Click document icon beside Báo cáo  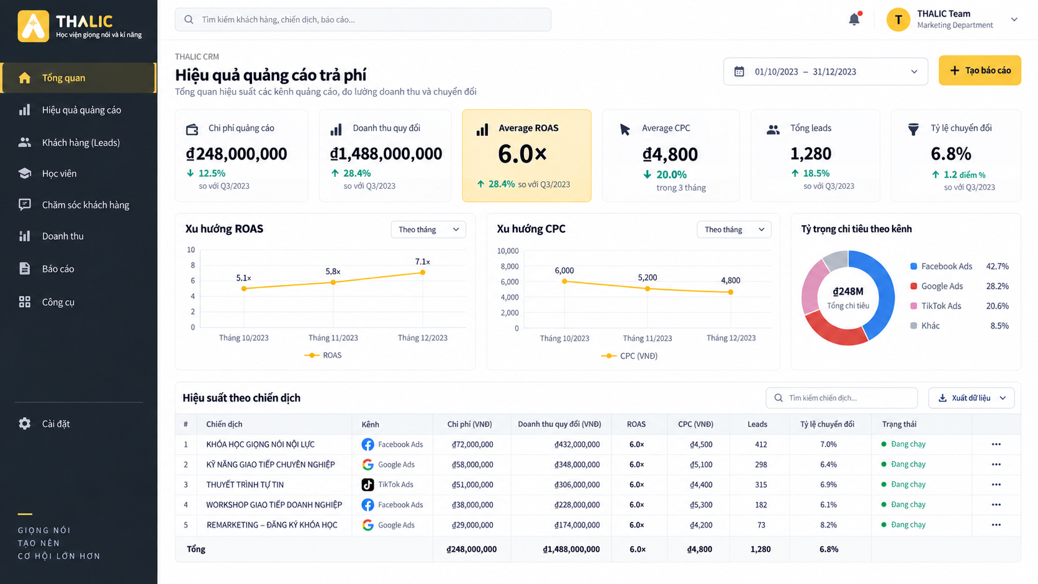pyautogui.click(x=24, y=268)
